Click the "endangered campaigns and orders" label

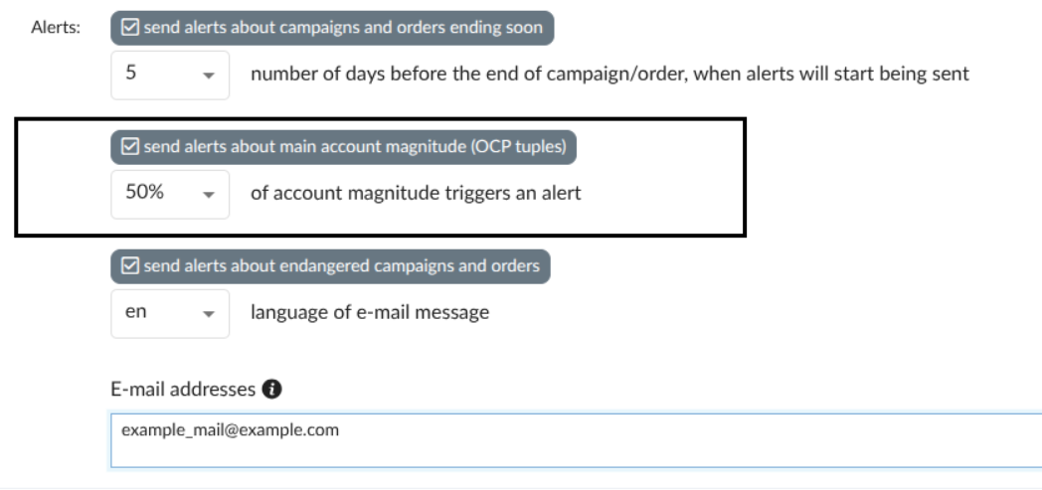pyautogui.click(x=342, y=265)
